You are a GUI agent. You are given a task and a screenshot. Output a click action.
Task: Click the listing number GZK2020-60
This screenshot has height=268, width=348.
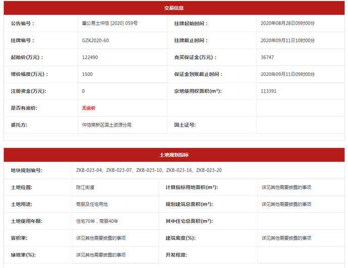point(95,40)
